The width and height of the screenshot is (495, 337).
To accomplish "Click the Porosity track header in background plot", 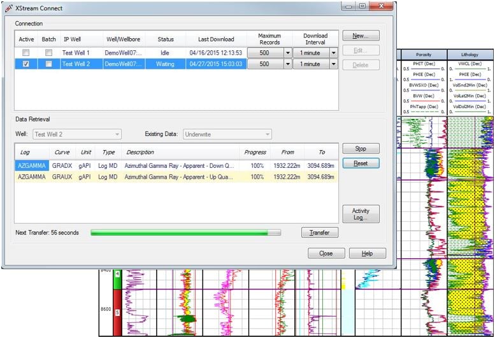I will point(424,55).
